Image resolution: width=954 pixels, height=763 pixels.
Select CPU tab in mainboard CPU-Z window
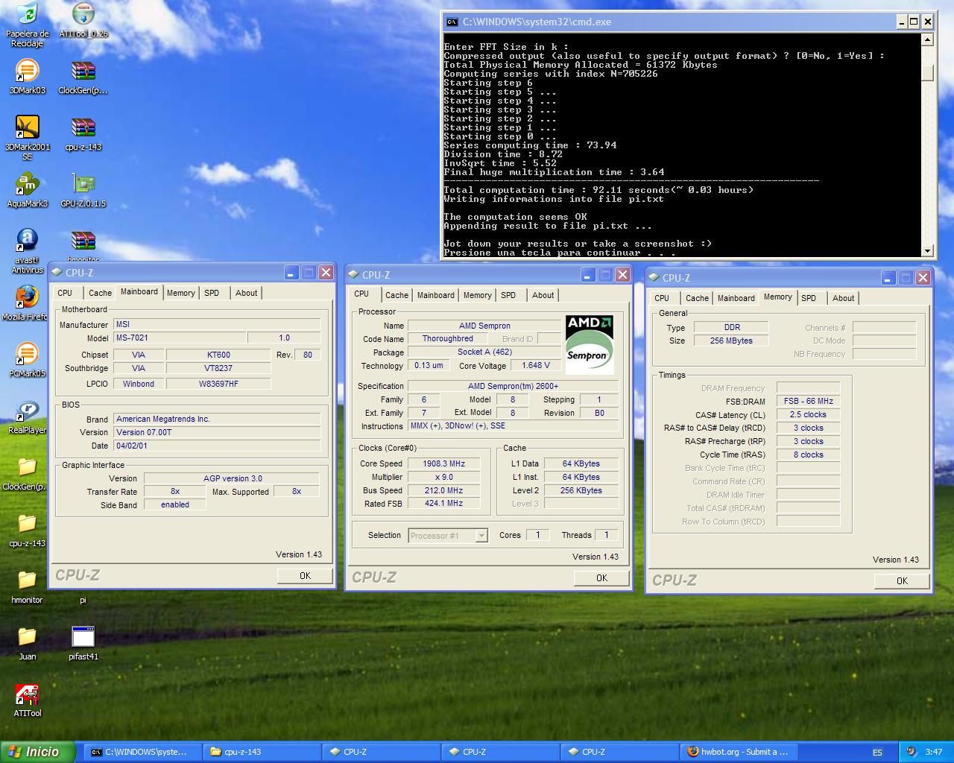(65, 293)
